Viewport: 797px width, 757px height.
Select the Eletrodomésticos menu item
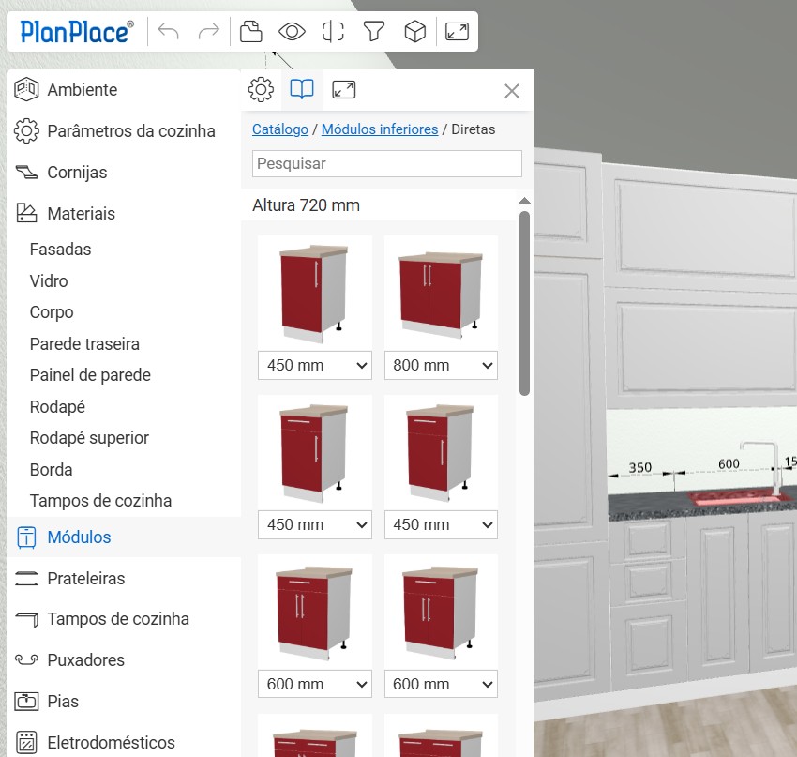point(111,743)
